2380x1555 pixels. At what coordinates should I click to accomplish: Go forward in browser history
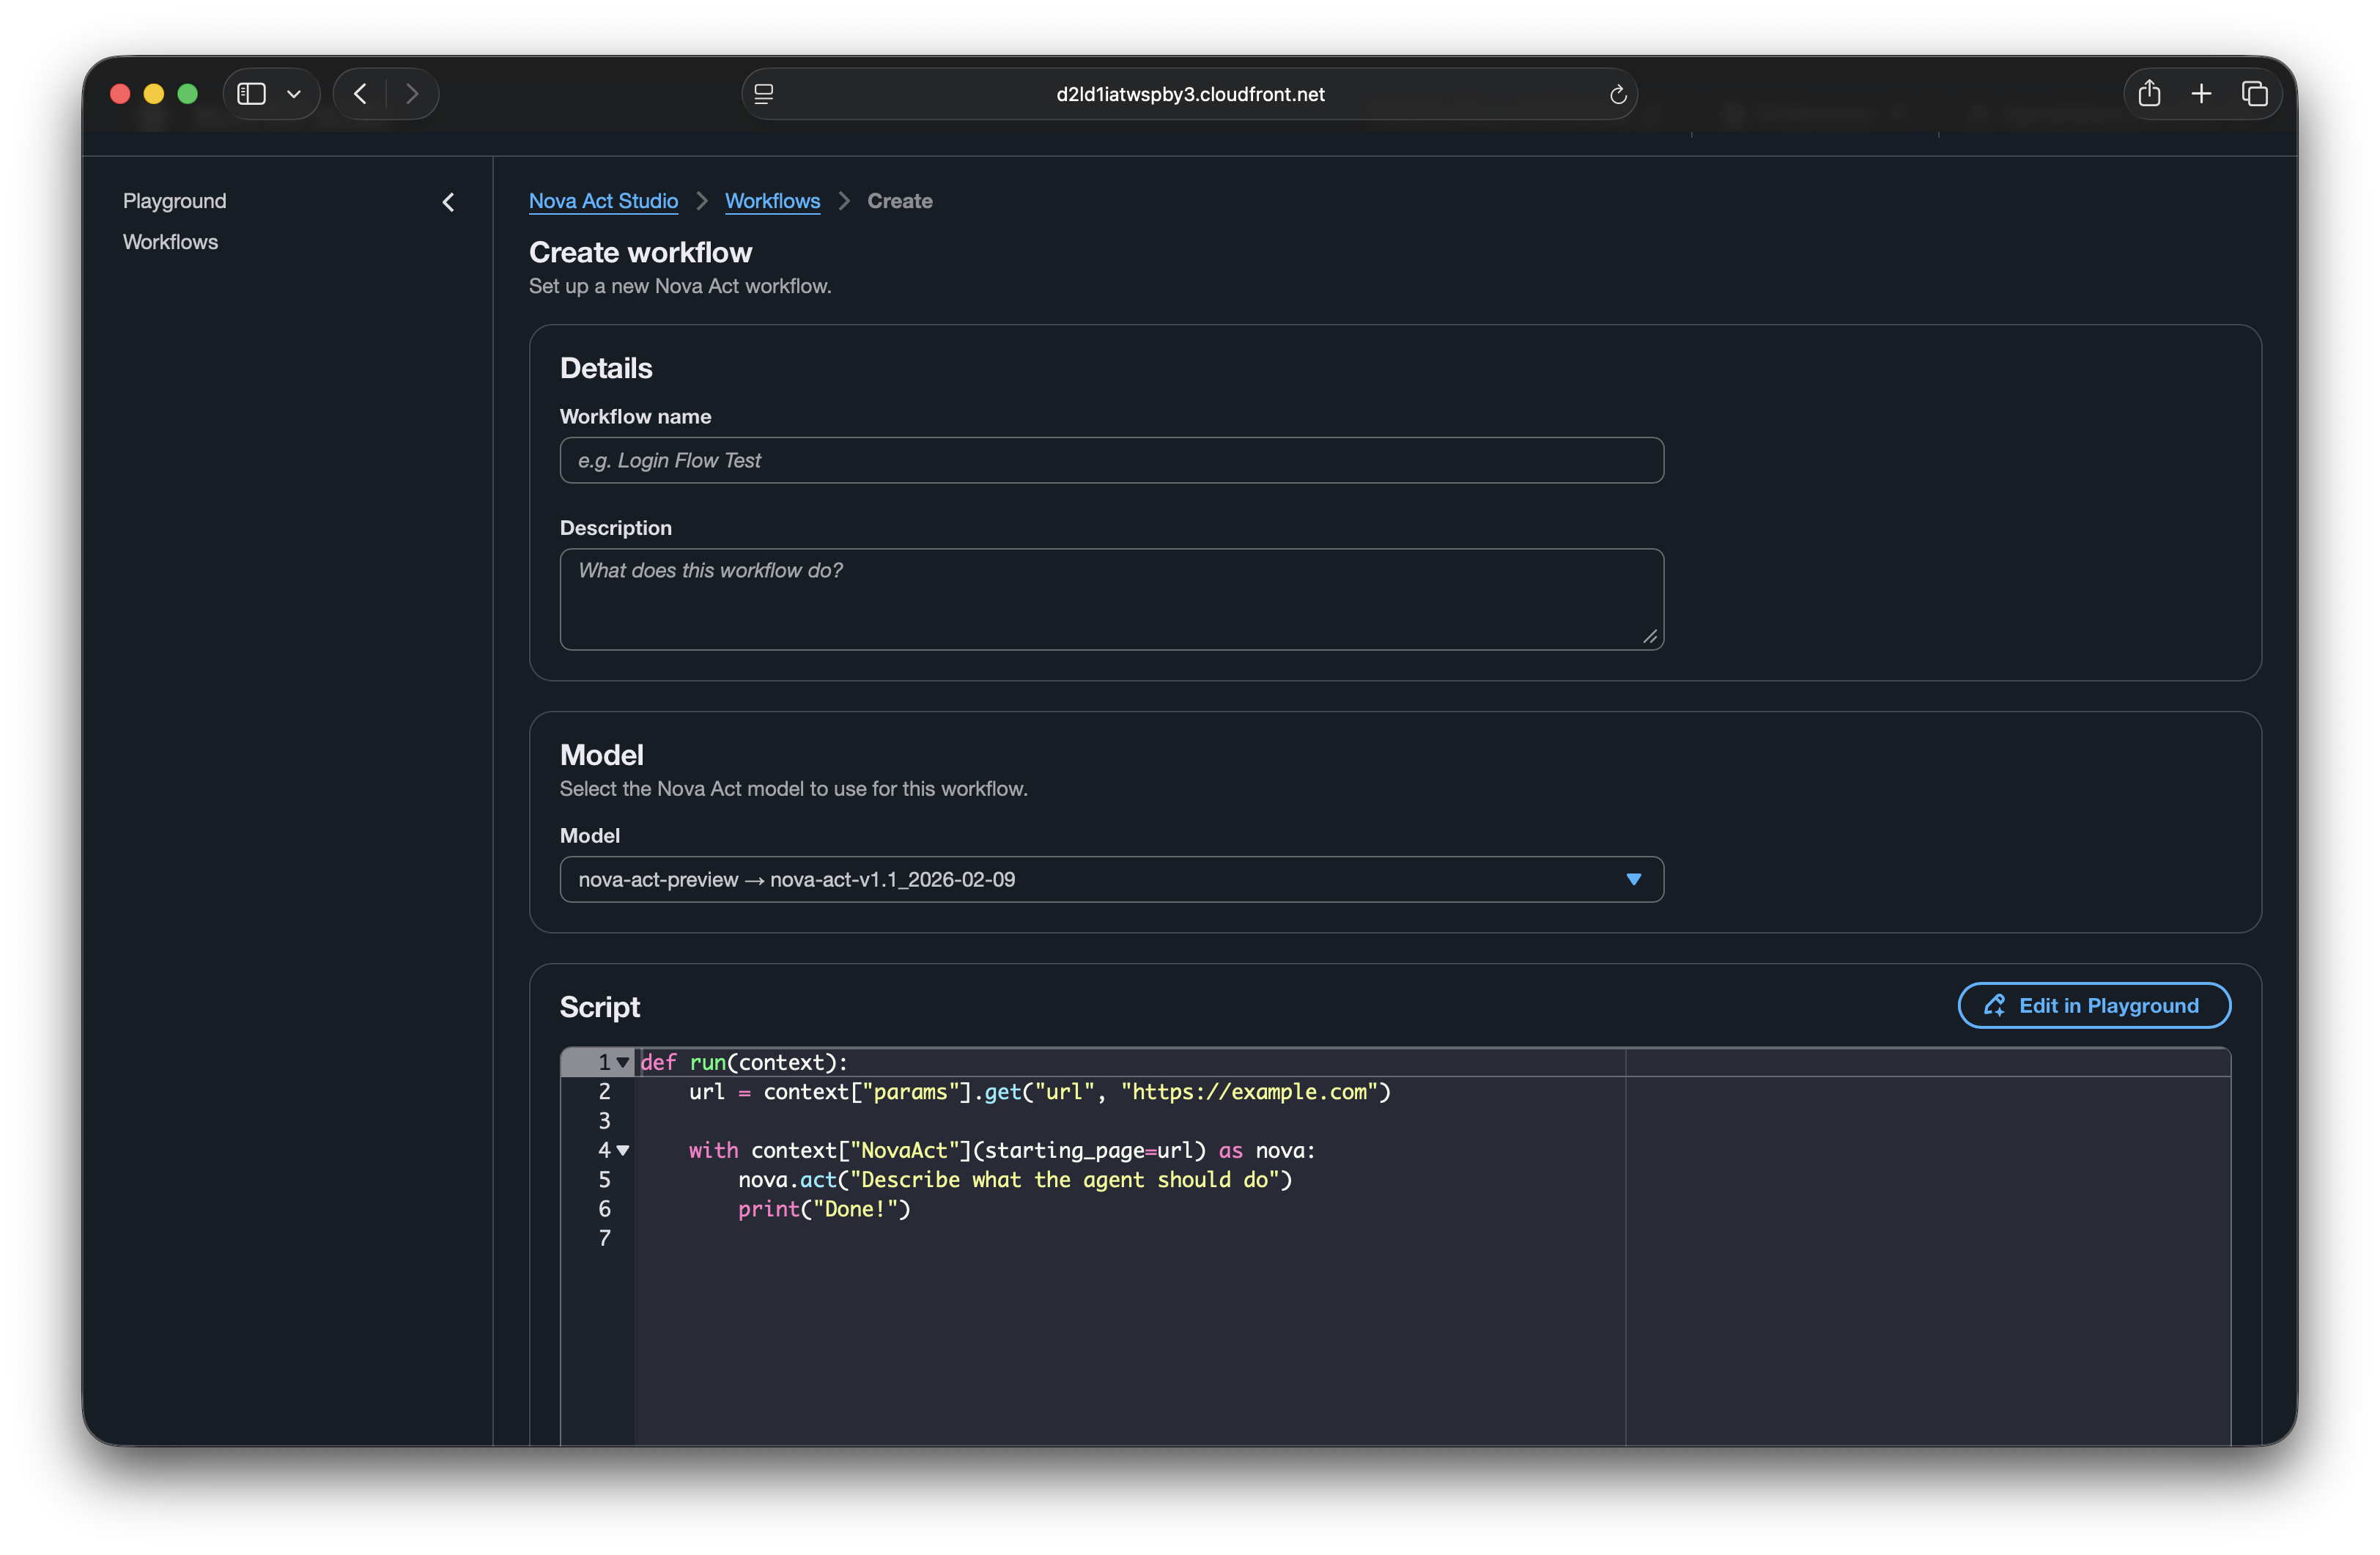coord(412,94)
